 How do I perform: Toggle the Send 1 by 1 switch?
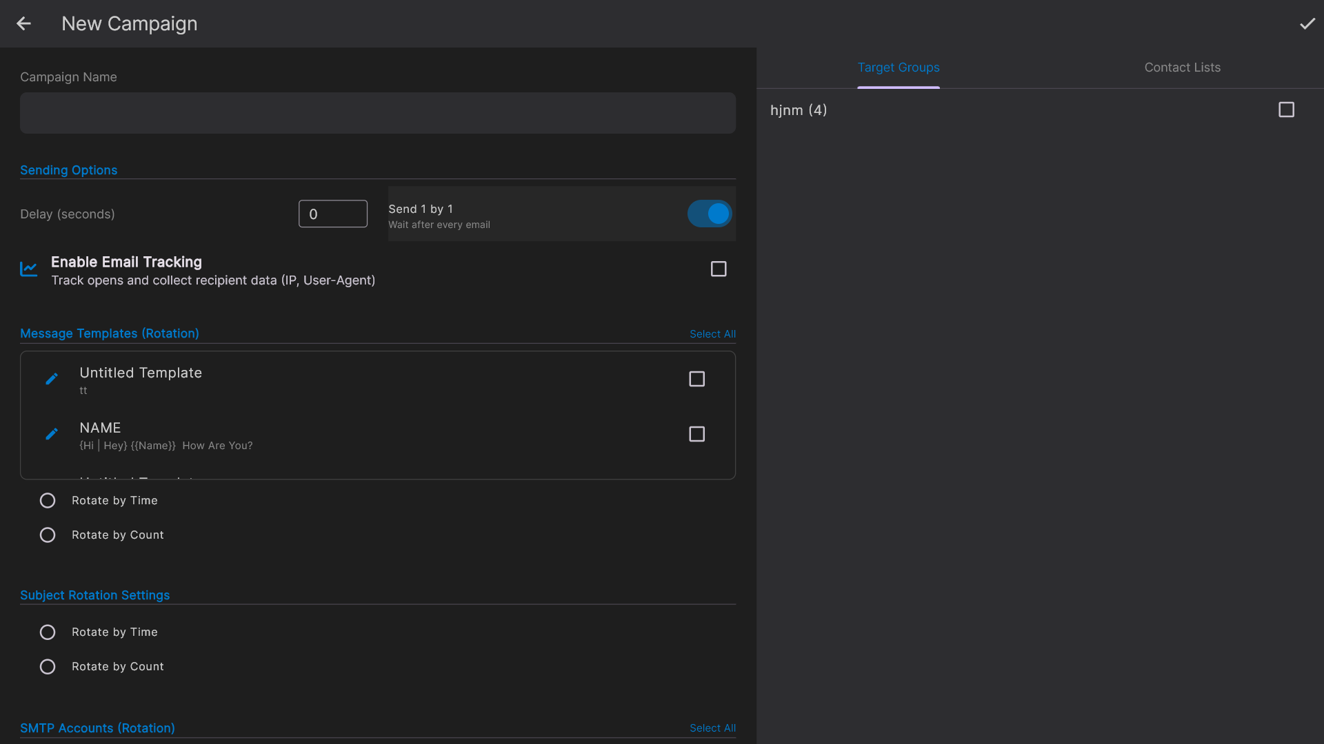(x=709, y=214)
